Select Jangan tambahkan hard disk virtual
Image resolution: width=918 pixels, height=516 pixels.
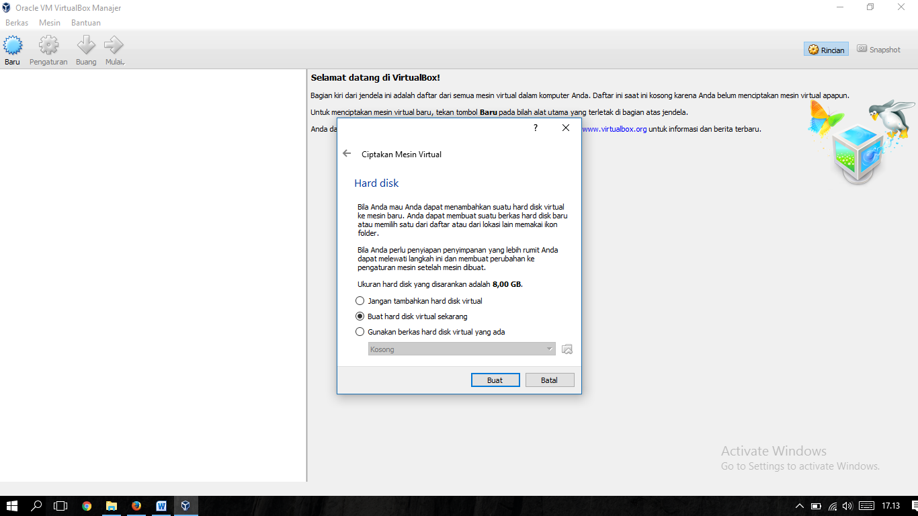pyautogui.click(x=360, y=300)
